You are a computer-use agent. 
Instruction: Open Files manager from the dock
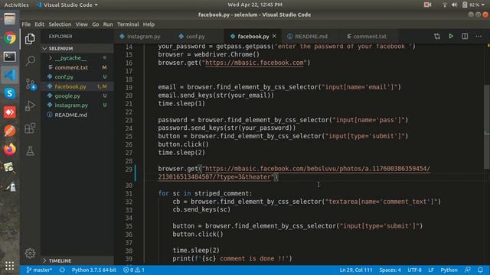coord(10,19)
